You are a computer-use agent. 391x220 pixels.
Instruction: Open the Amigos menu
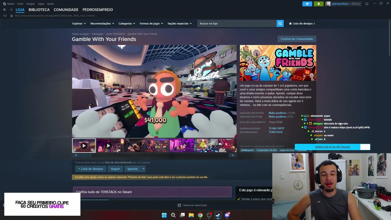(x=31, y=4)
